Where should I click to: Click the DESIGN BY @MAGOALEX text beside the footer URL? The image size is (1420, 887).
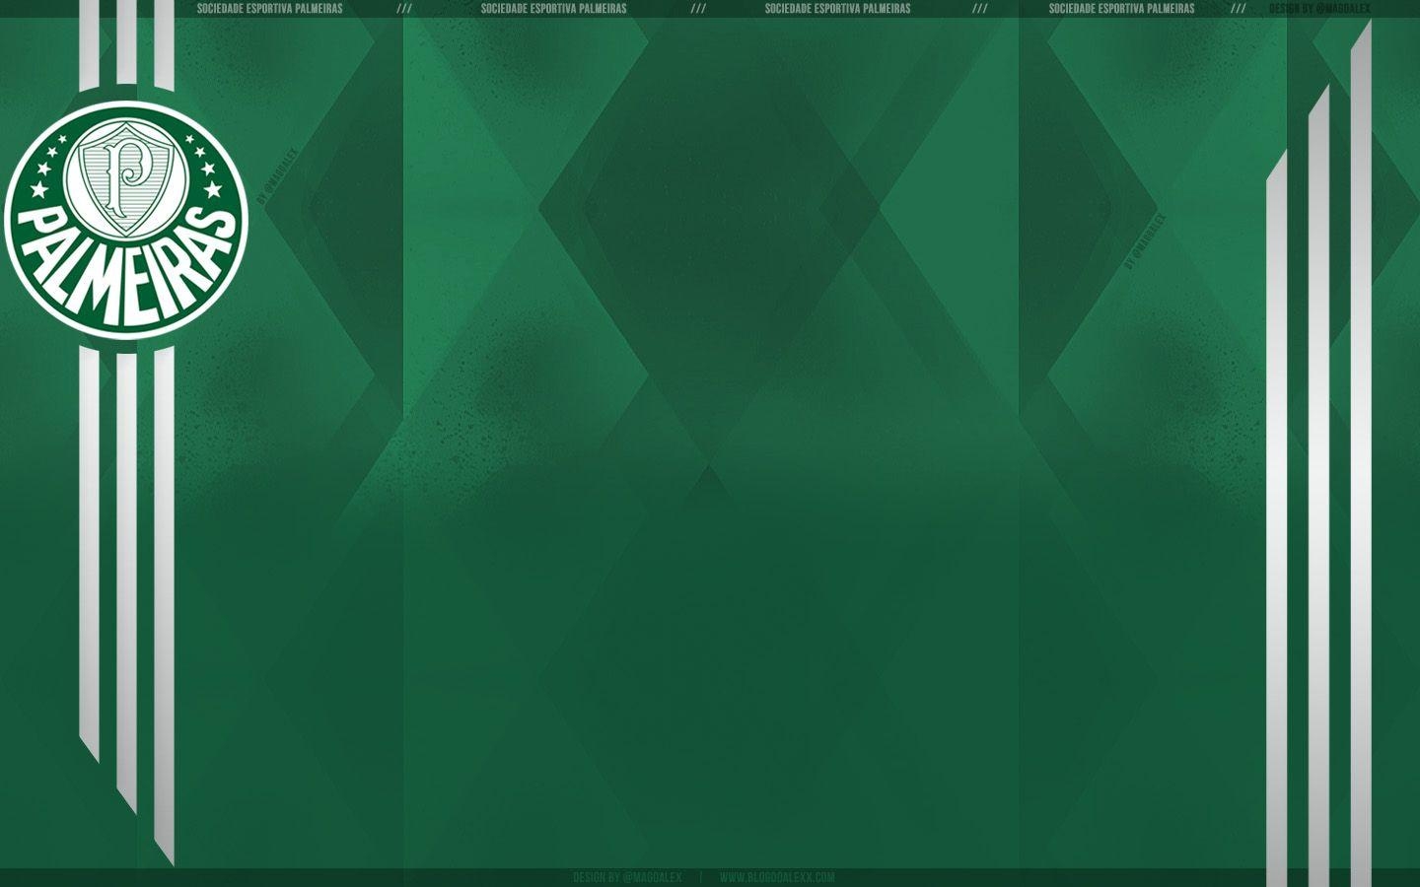(x=627, y=877)
